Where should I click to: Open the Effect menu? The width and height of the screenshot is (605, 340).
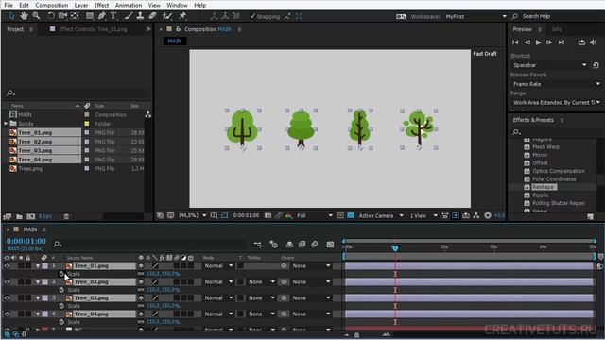101,5
